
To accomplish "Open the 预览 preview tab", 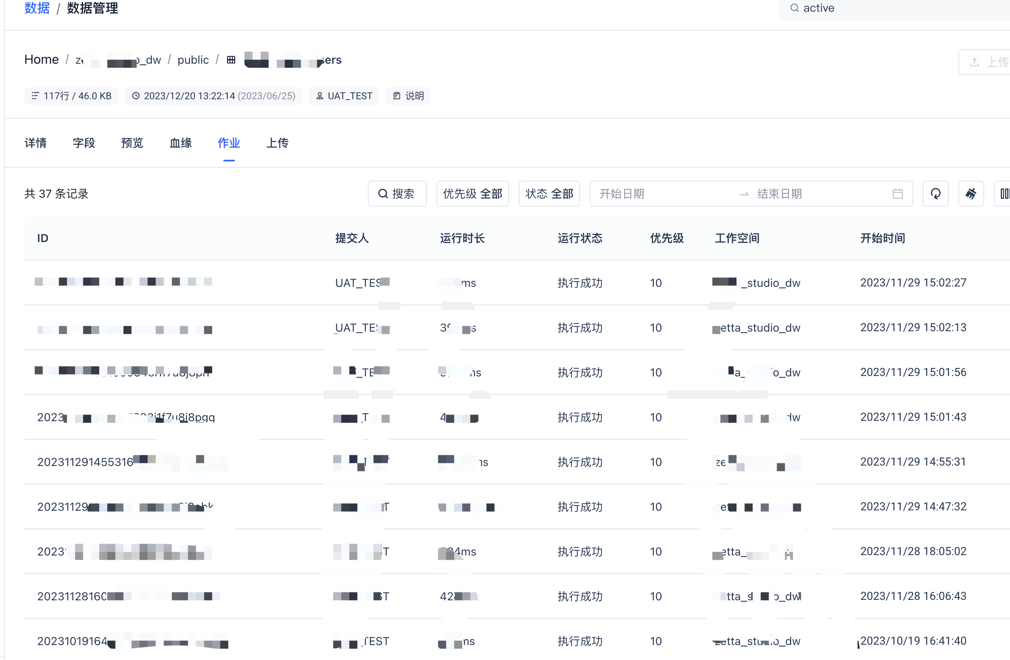I will pyautogui.click(x=132, y=143).
